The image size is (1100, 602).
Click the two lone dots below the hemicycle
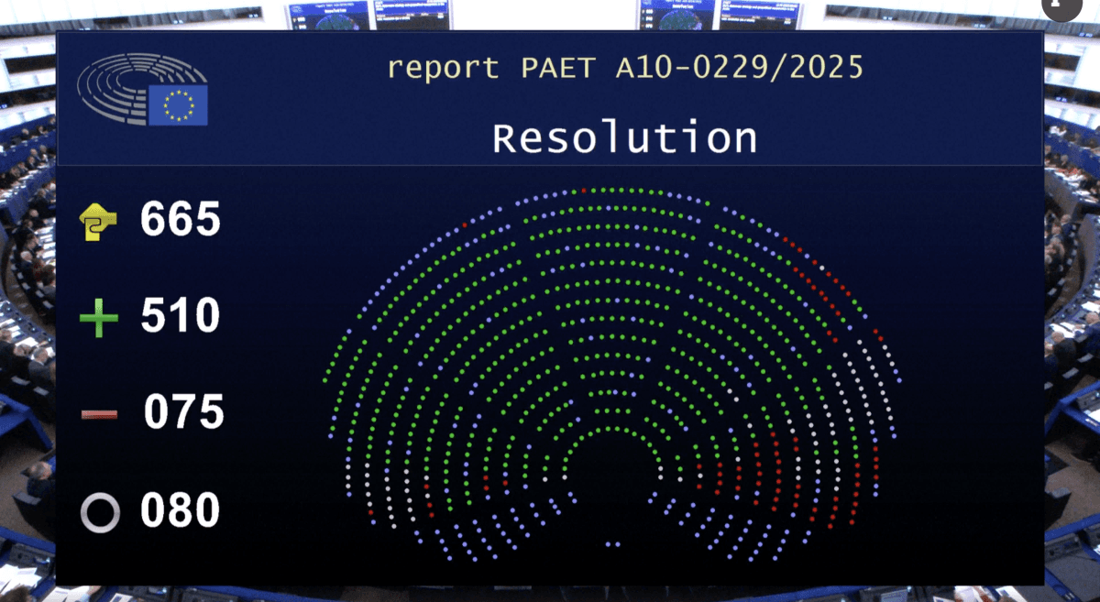[612, 544]
